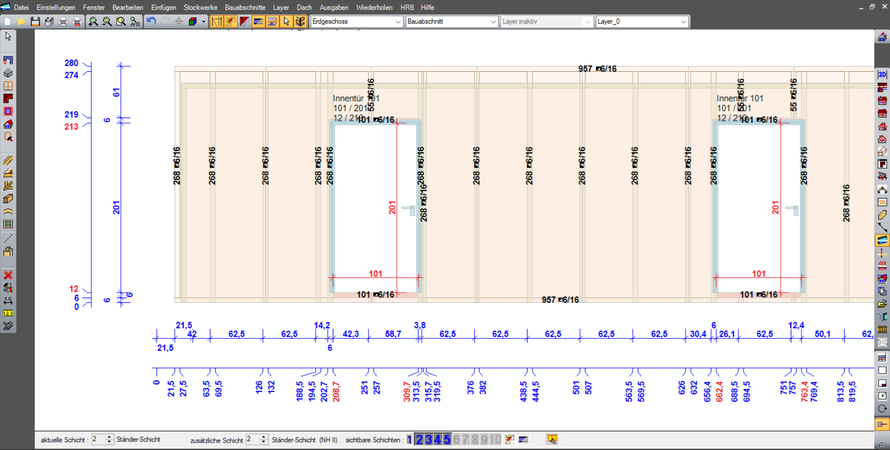Open the Stockwerke menu
Screen dimensions: 890x450
click(x=200, y=7)
